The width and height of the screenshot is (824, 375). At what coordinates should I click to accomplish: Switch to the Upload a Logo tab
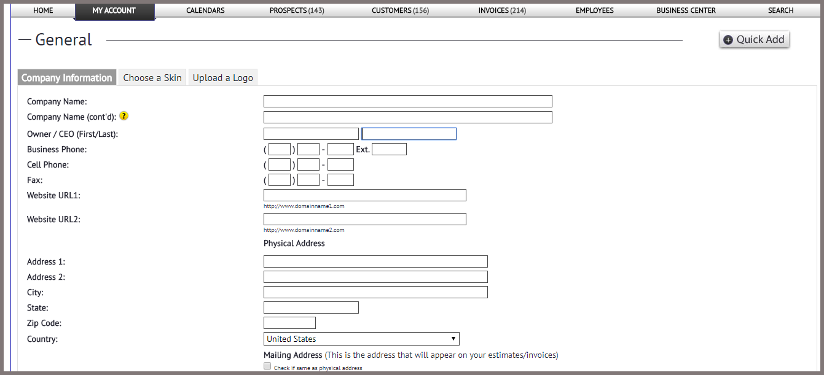(x=223, y=77)
